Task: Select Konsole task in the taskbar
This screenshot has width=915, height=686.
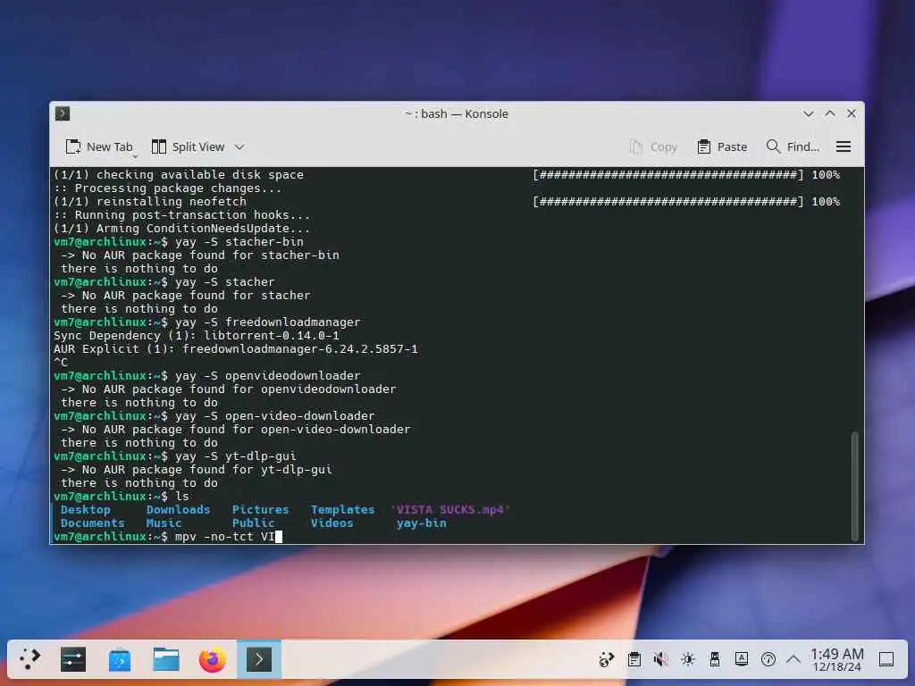Action: click(259, 660)
